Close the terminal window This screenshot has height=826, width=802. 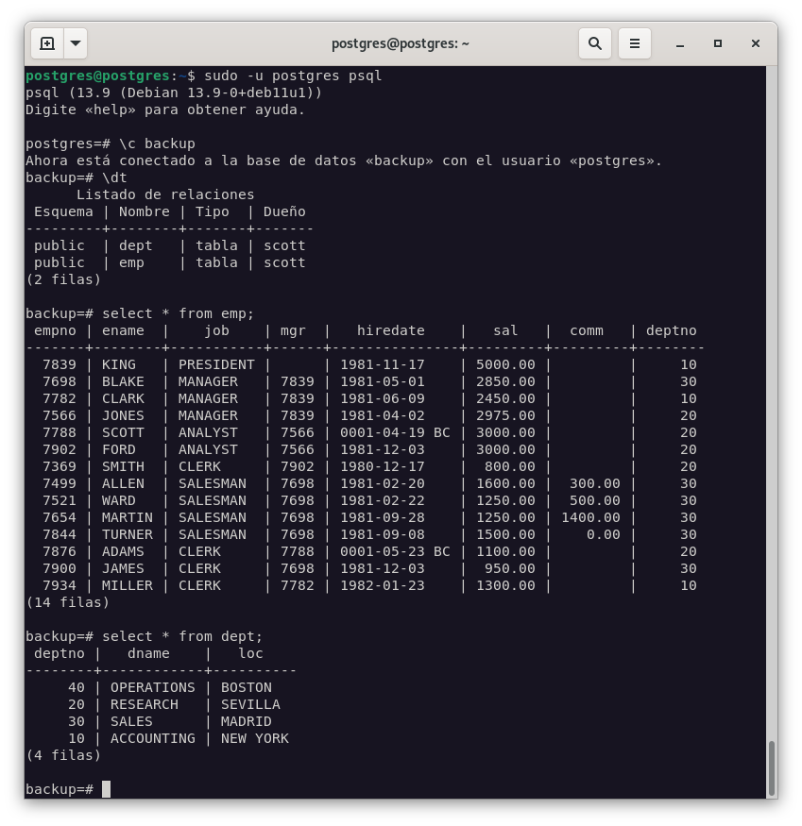tap(756, 43)
